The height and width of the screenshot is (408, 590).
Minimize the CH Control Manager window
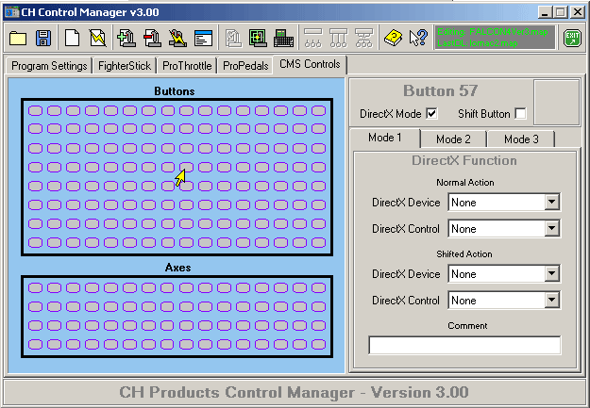click(544, 12)
